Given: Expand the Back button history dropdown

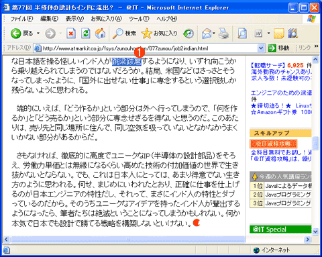Looking at the screenshot, I should 38,34.
